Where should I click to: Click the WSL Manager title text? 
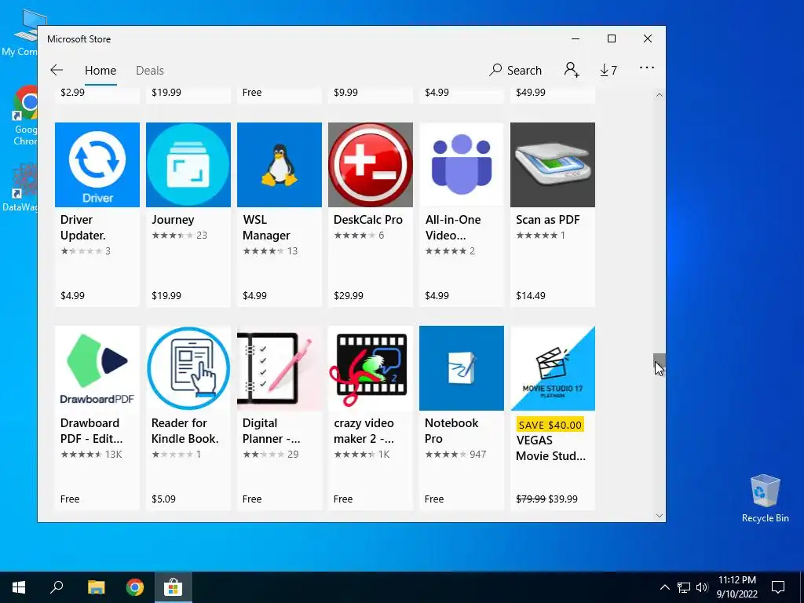[266, 228]
